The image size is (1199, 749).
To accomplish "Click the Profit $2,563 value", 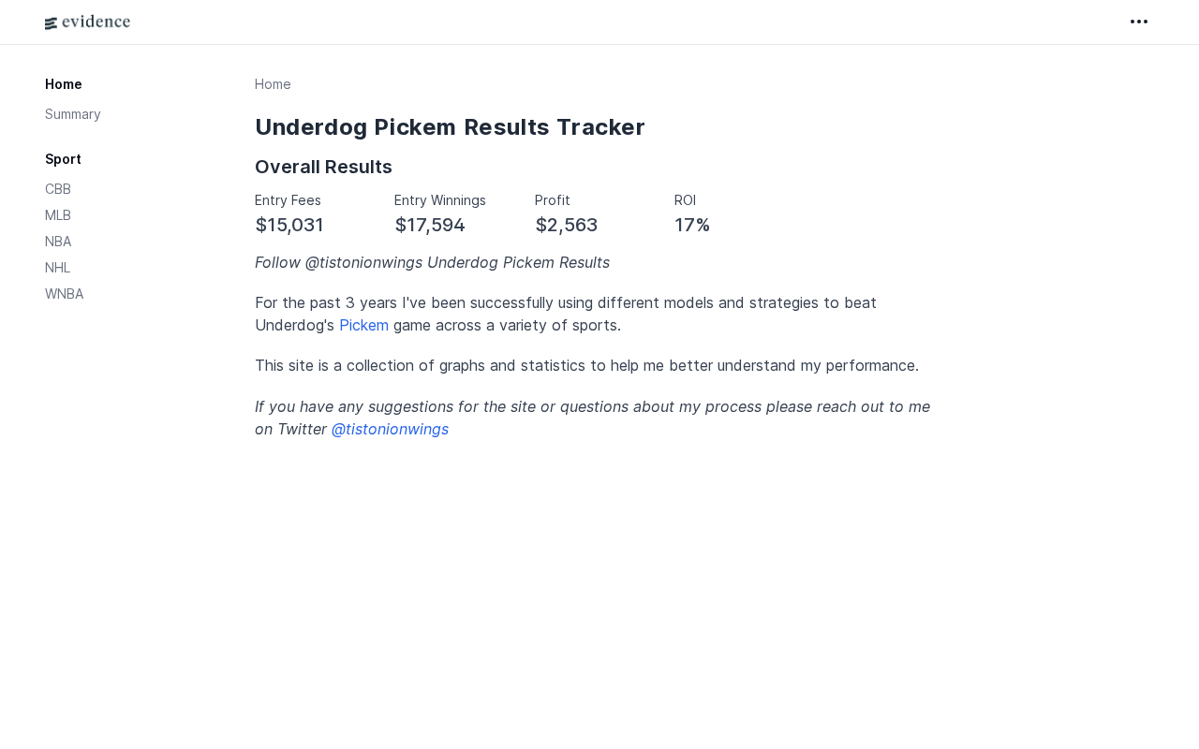I will (x=567, y=225).
